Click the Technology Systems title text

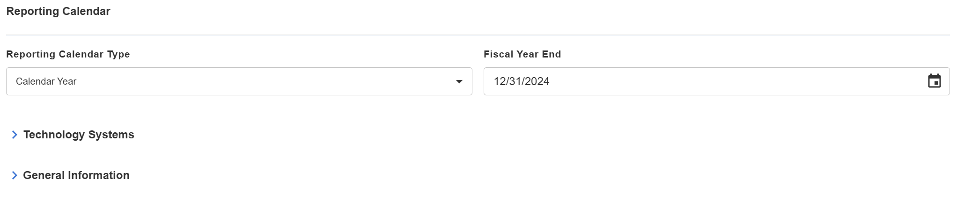click(79, 135)
